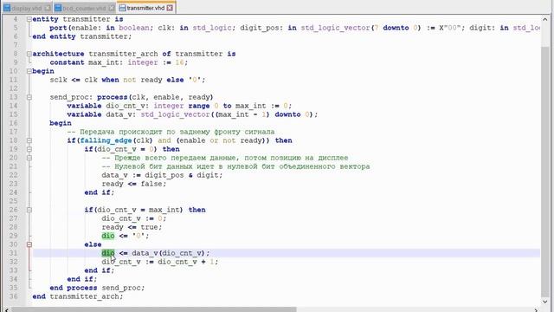Click 'end entity transmitter;' on line 6
The height and width of the screenshot is (312, 554).
(x=82, y=36)
